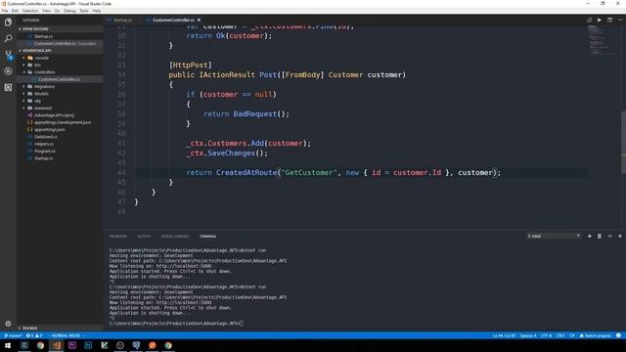Open the Windows Start button
The width and height of the screenshot is (626, 352).
(8, 345)
